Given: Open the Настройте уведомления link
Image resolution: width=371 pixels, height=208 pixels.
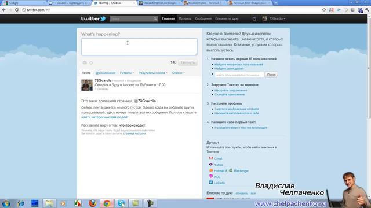Looking at the screenshot, I should pos(231,90).
